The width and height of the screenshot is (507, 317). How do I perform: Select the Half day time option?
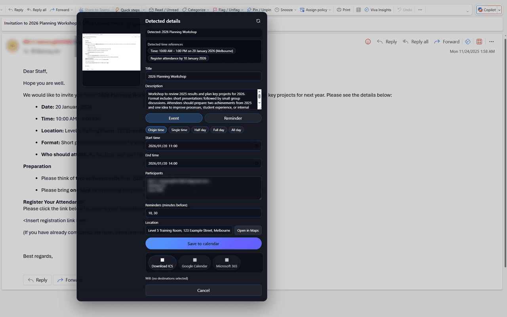coord(200,130)
